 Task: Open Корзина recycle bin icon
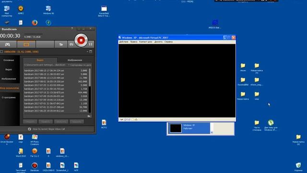(x=298, y=167)
